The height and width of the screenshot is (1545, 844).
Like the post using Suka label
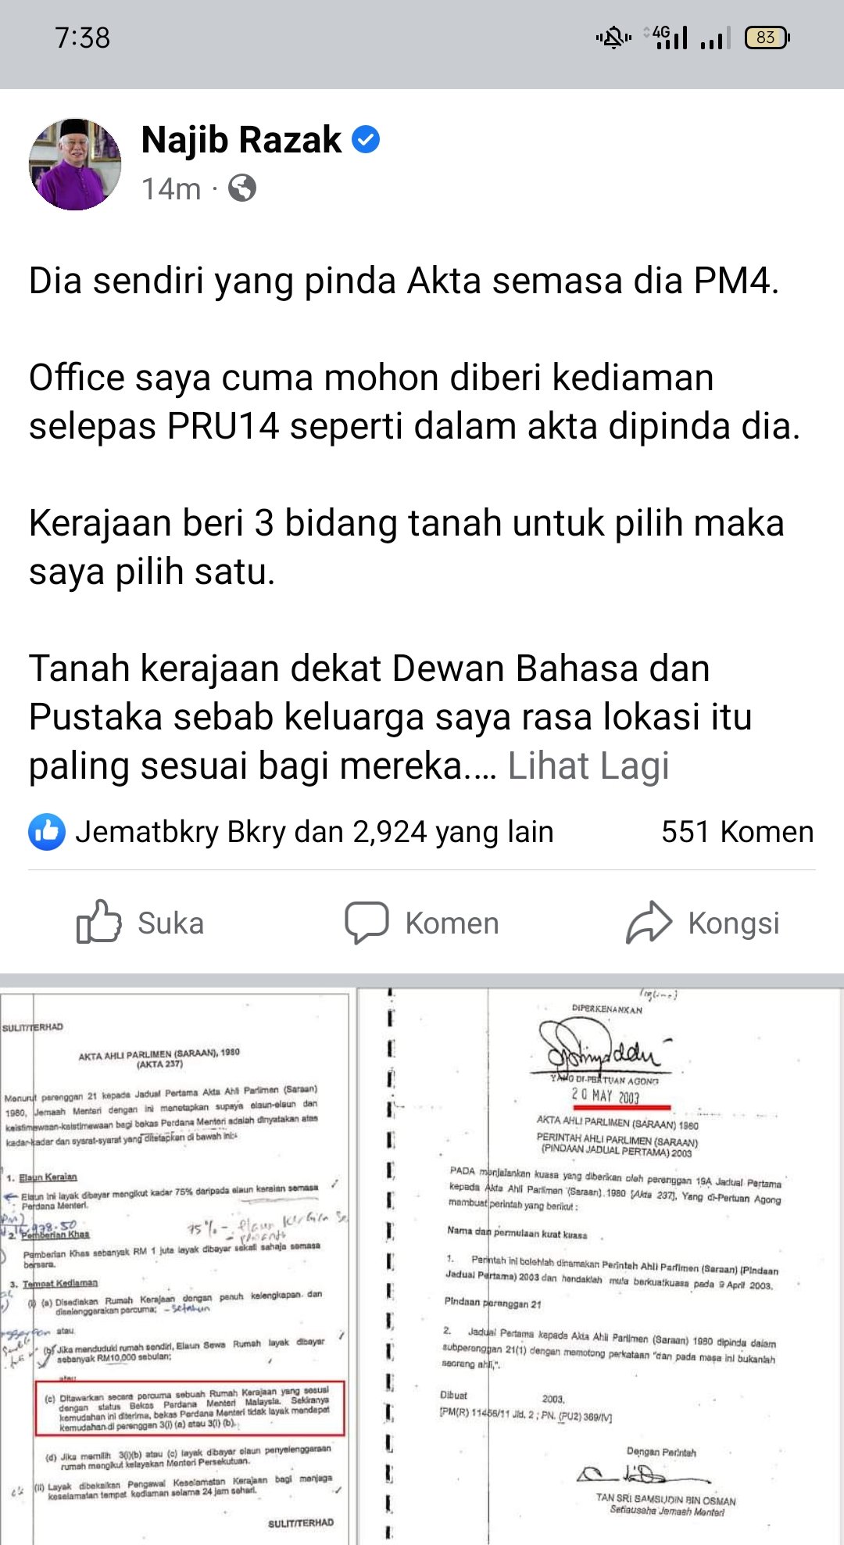(x=170, y=923)
